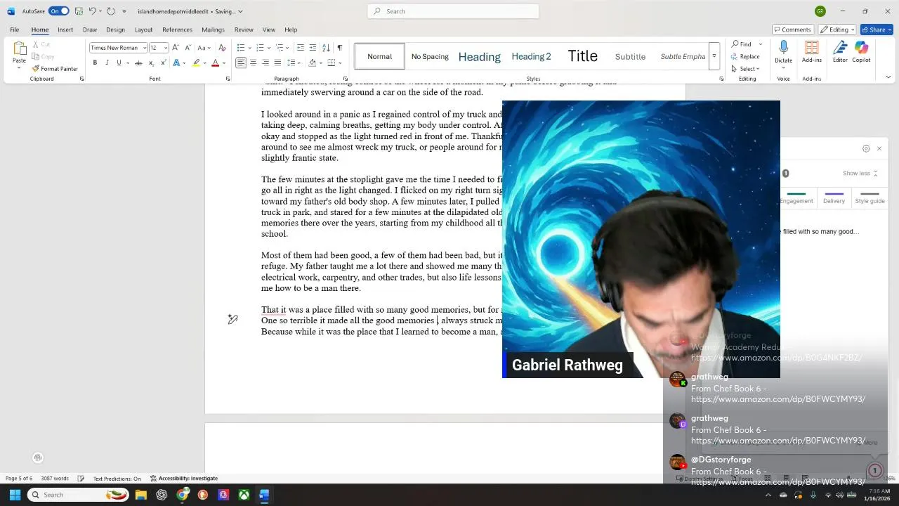
Task: Click the Comments button
Action: coord(792,30)
